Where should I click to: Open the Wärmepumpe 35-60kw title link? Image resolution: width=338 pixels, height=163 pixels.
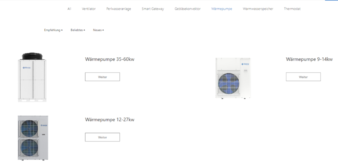[110, 59]
